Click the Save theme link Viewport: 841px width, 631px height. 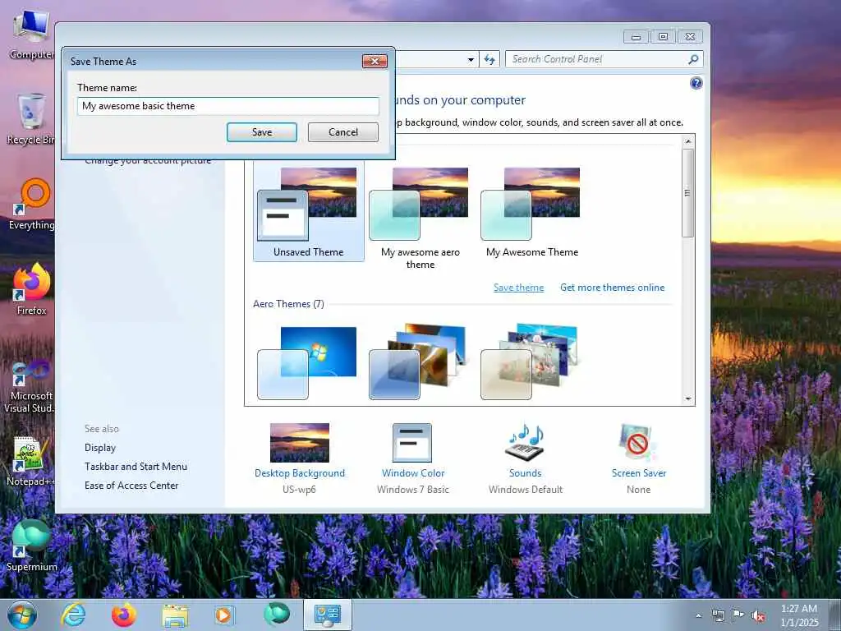coord(519,288)
